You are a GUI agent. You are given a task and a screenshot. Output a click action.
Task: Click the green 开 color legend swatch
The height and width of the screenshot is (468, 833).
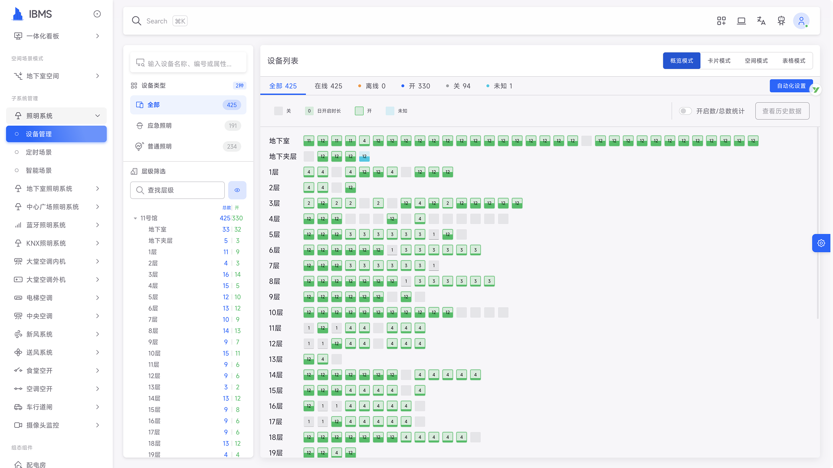click(359, 111)
